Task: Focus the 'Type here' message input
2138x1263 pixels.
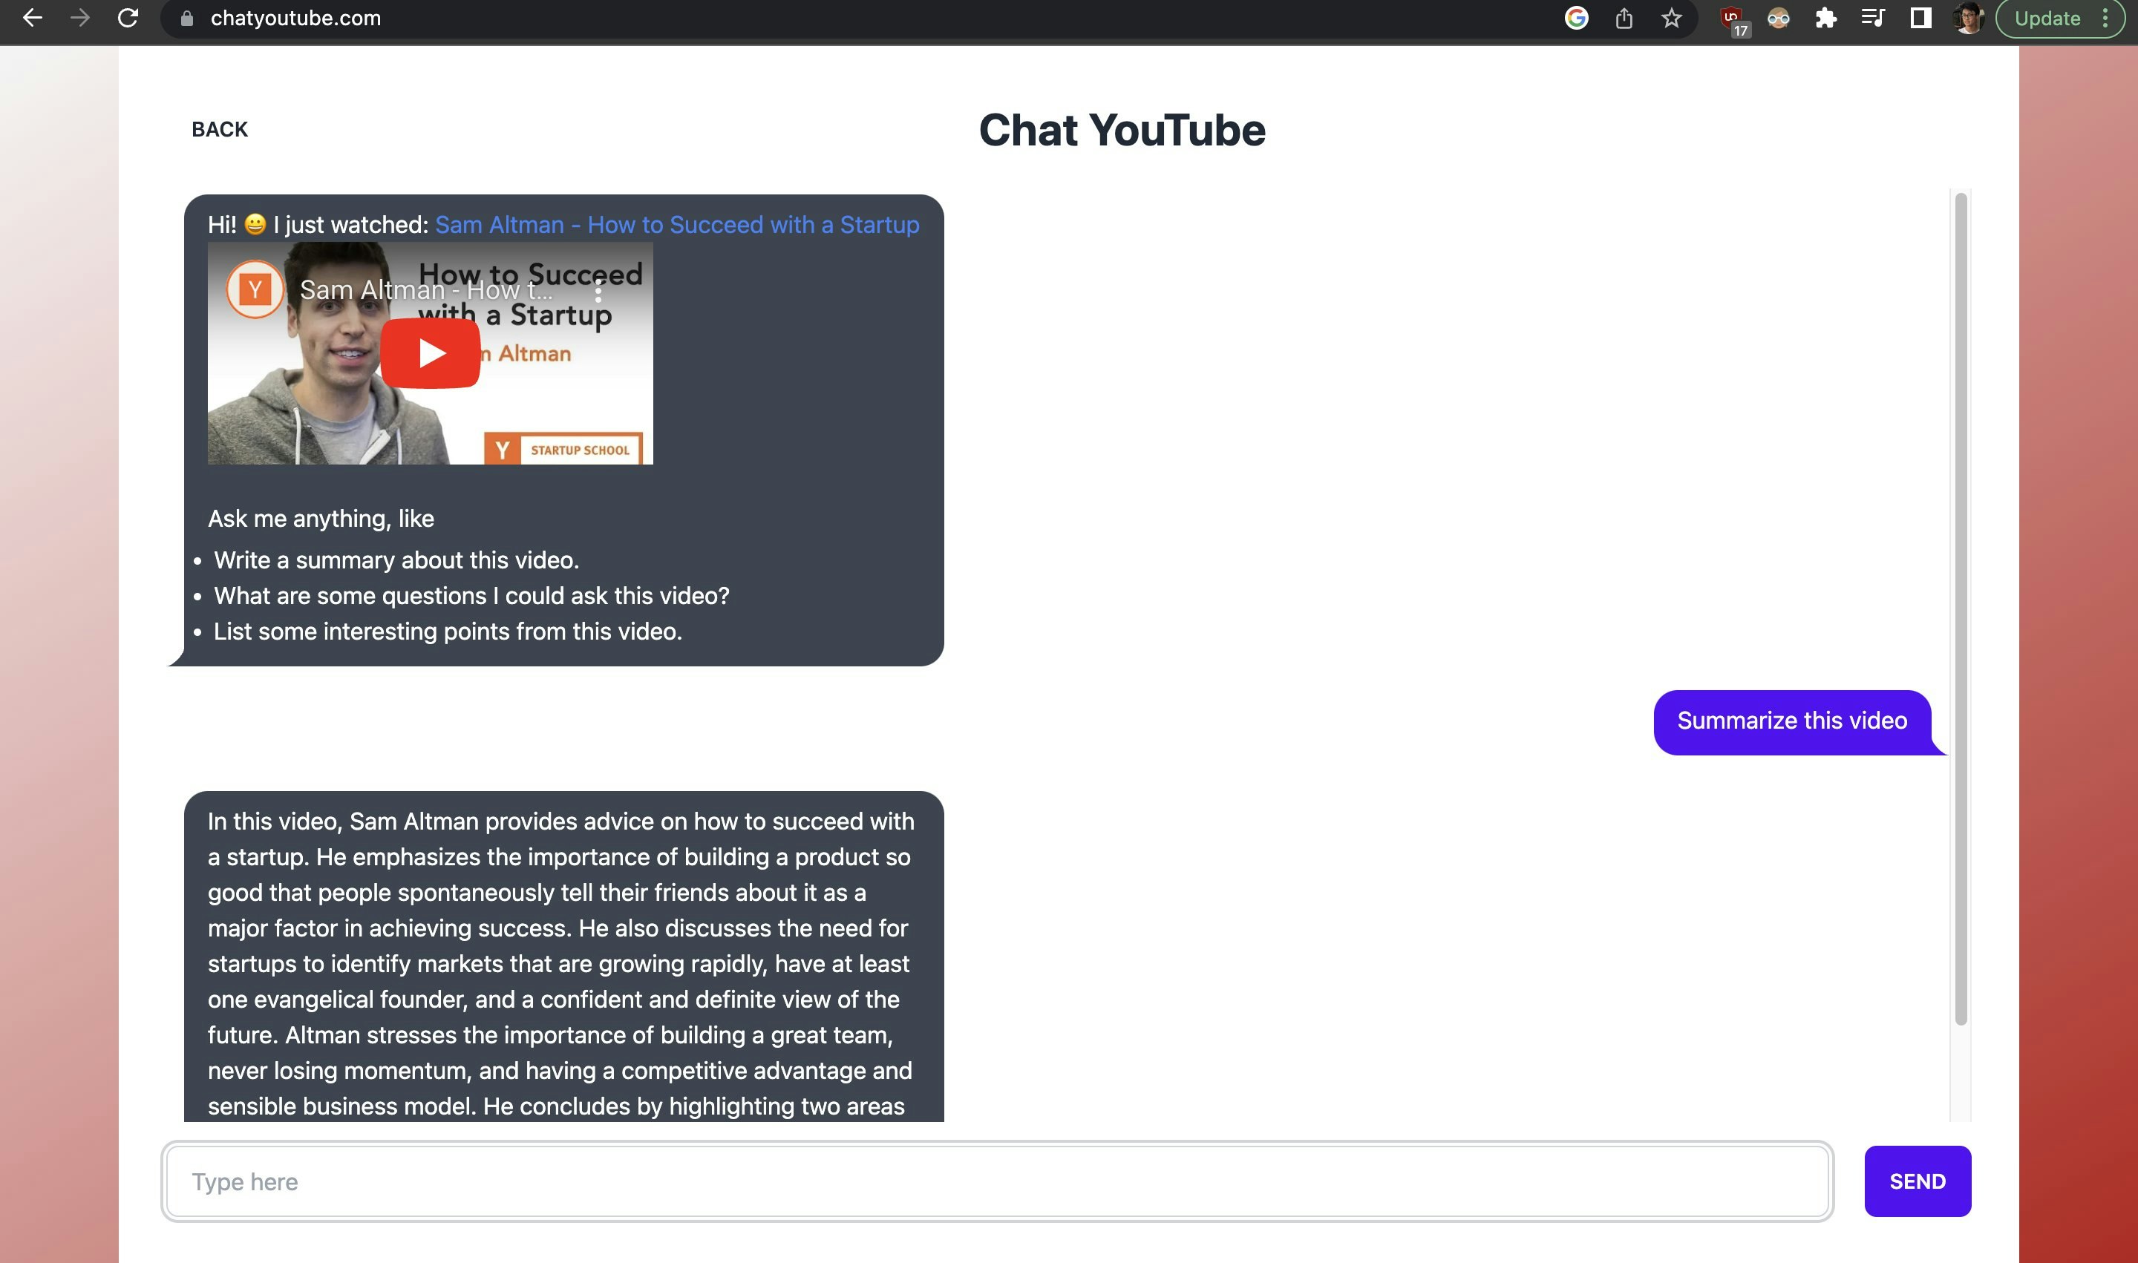Action: [997, 1181]
